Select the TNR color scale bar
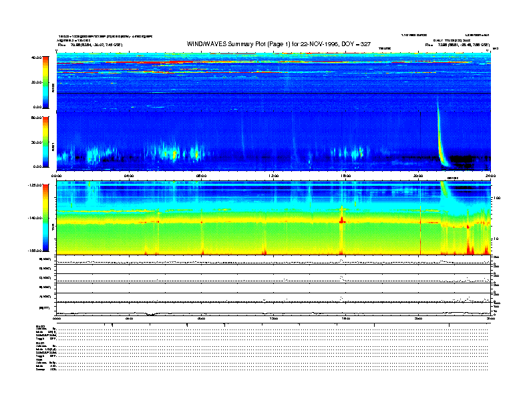The height and width of the screenshot is (409, 529). tap(45, 218)
